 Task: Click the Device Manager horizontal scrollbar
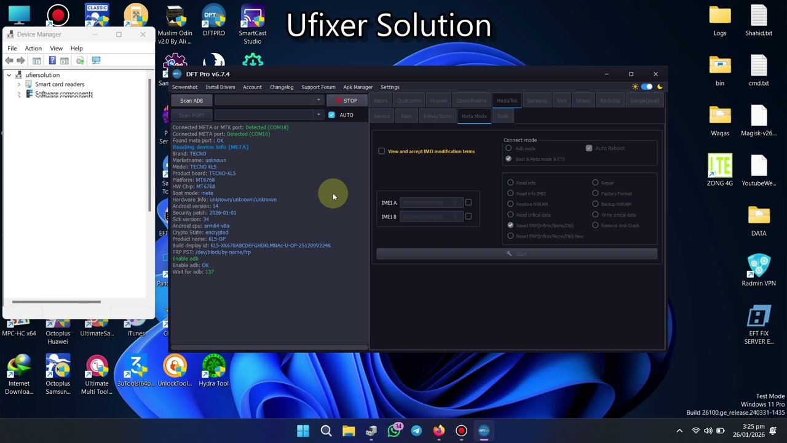coord(56,302)
